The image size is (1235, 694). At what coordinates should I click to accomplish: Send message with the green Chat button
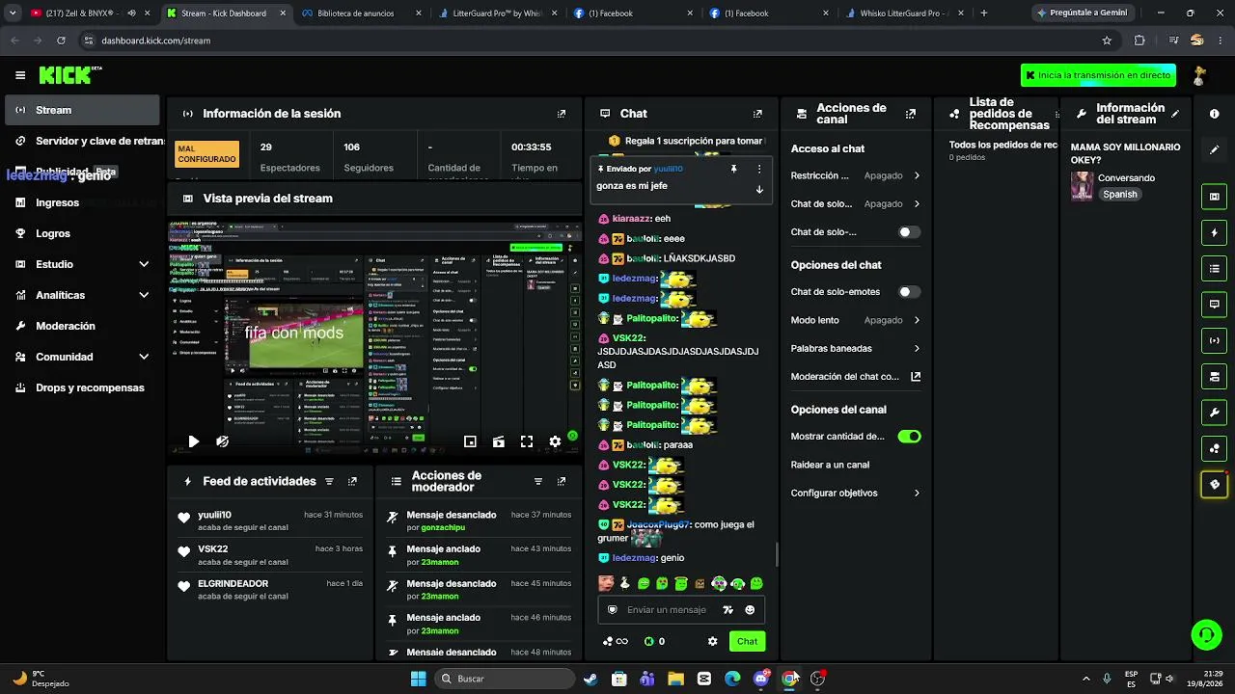pyautogui.click(x=747, y=641)
